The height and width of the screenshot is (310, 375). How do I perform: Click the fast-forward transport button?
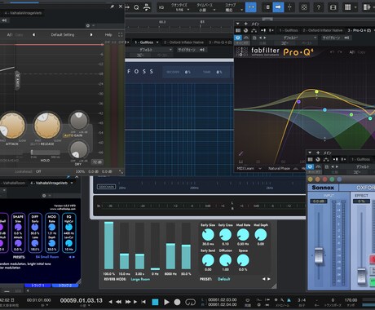pyautogui.click(x=128, y=302)
